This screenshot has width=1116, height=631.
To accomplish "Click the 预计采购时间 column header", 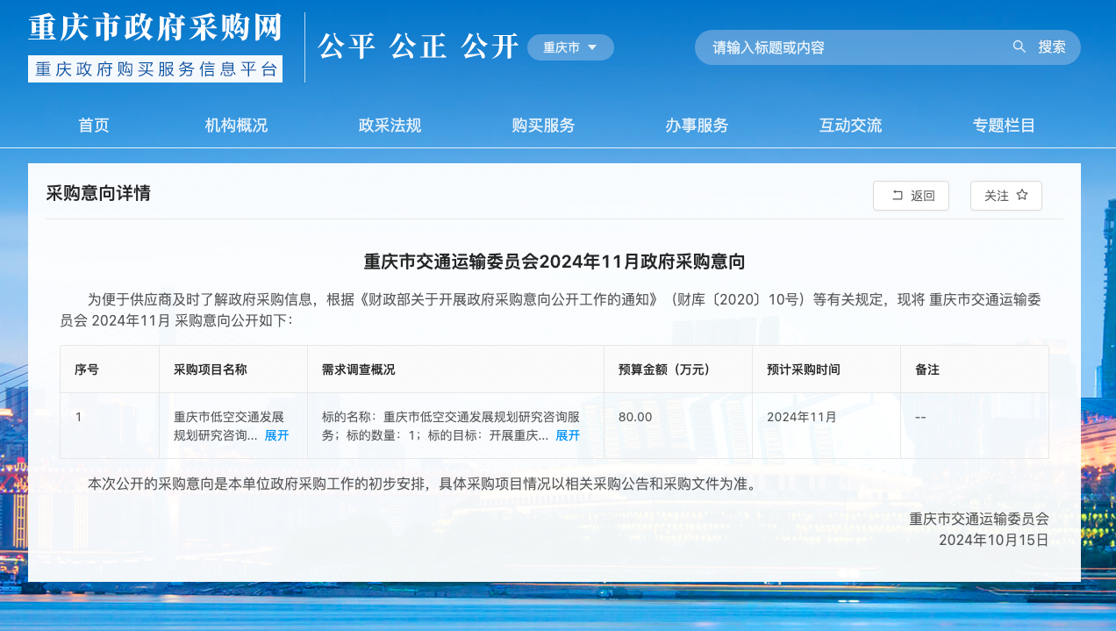I will 803,369.
